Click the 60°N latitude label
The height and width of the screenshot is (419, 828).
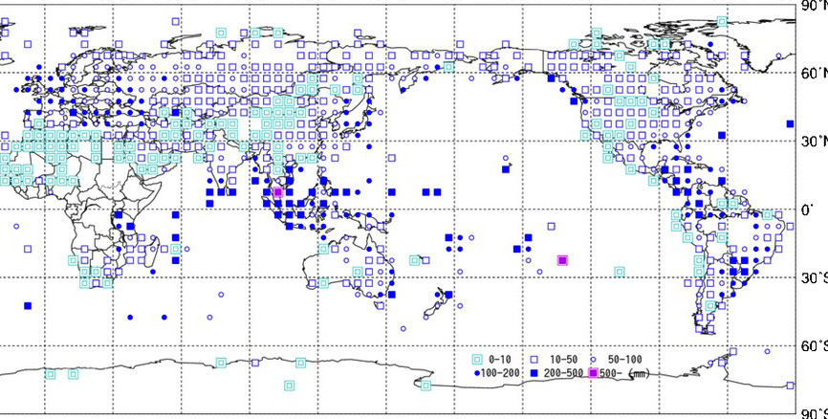click(x=811, y=73)
